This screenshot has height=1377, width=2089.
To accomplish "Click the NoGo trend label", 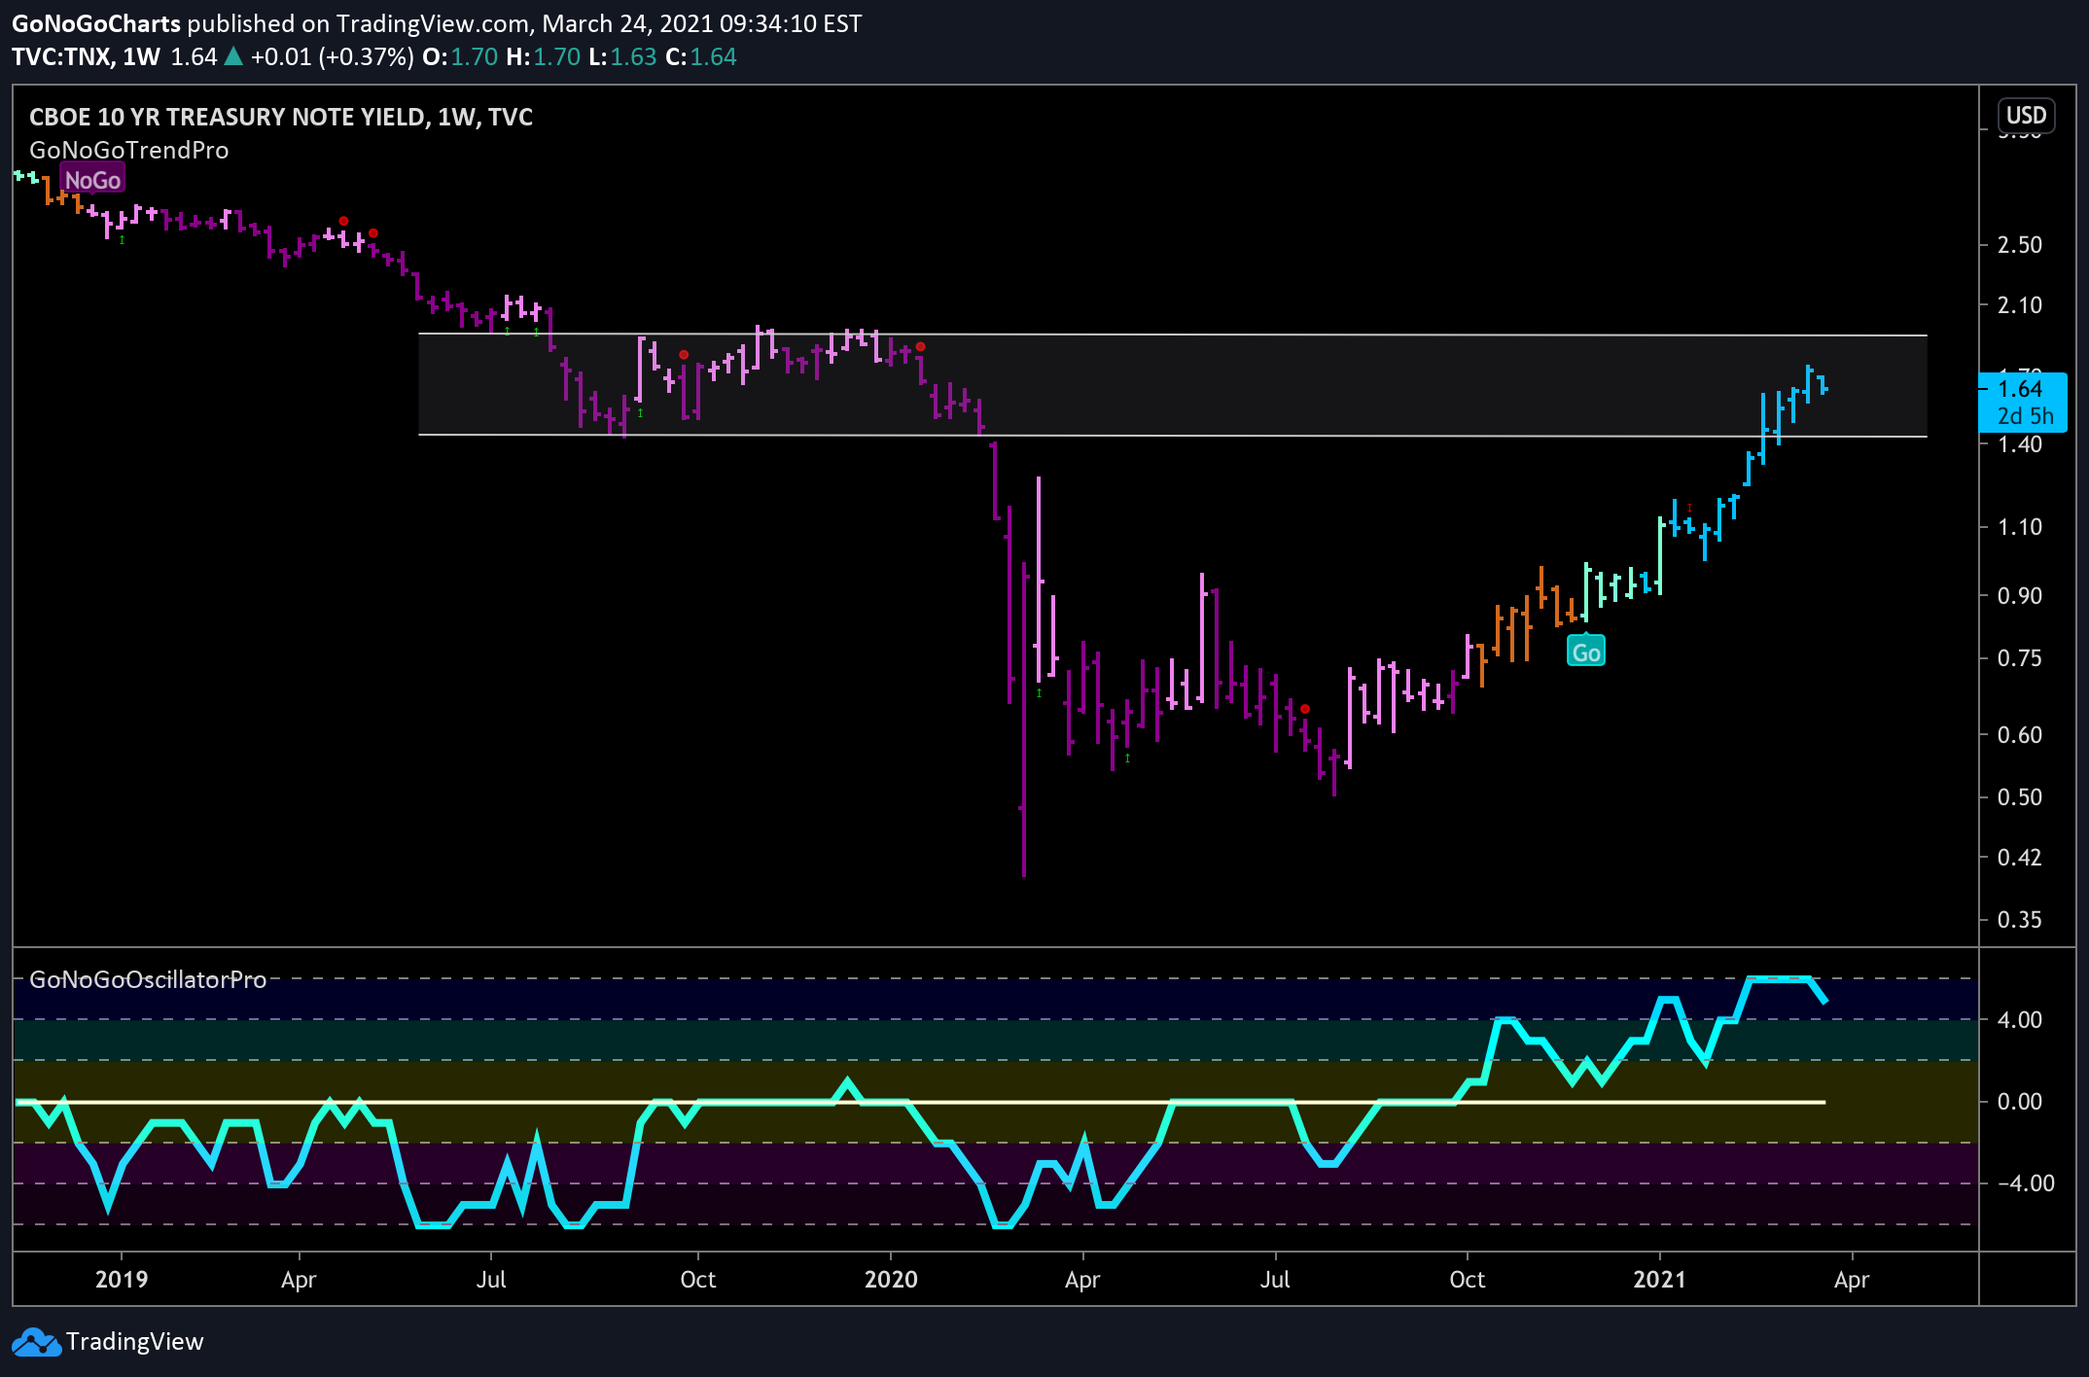I will [x=92, y=180].
